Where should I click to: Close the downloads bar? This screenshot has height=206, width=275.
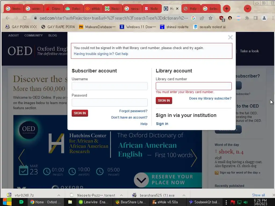coord(273,195)
